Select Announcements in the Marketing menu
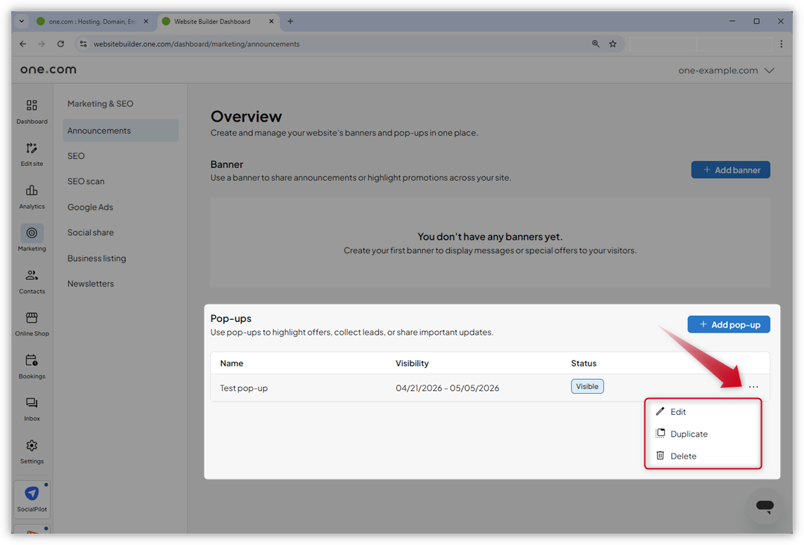804x545 pixels. tap(98, 130)
